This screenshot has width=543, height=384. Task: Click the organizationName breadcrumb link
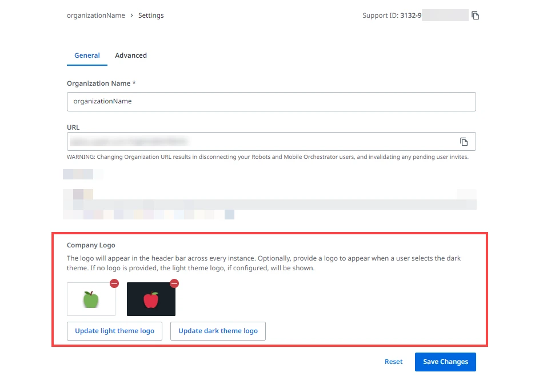coord(96,15)
